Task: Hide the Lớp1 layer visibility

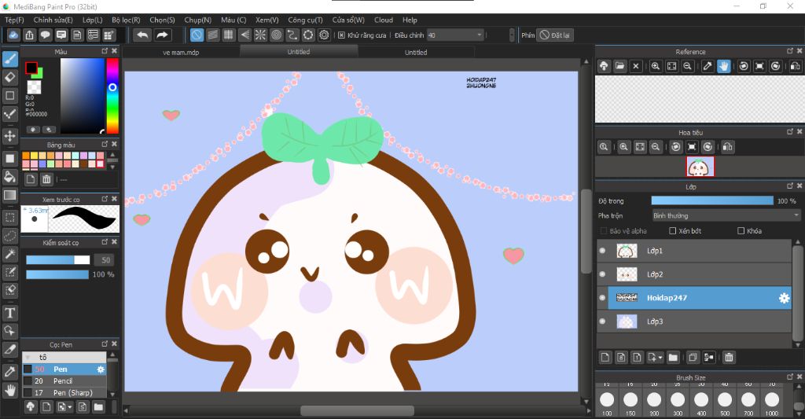Action: (x=603, y=251)
